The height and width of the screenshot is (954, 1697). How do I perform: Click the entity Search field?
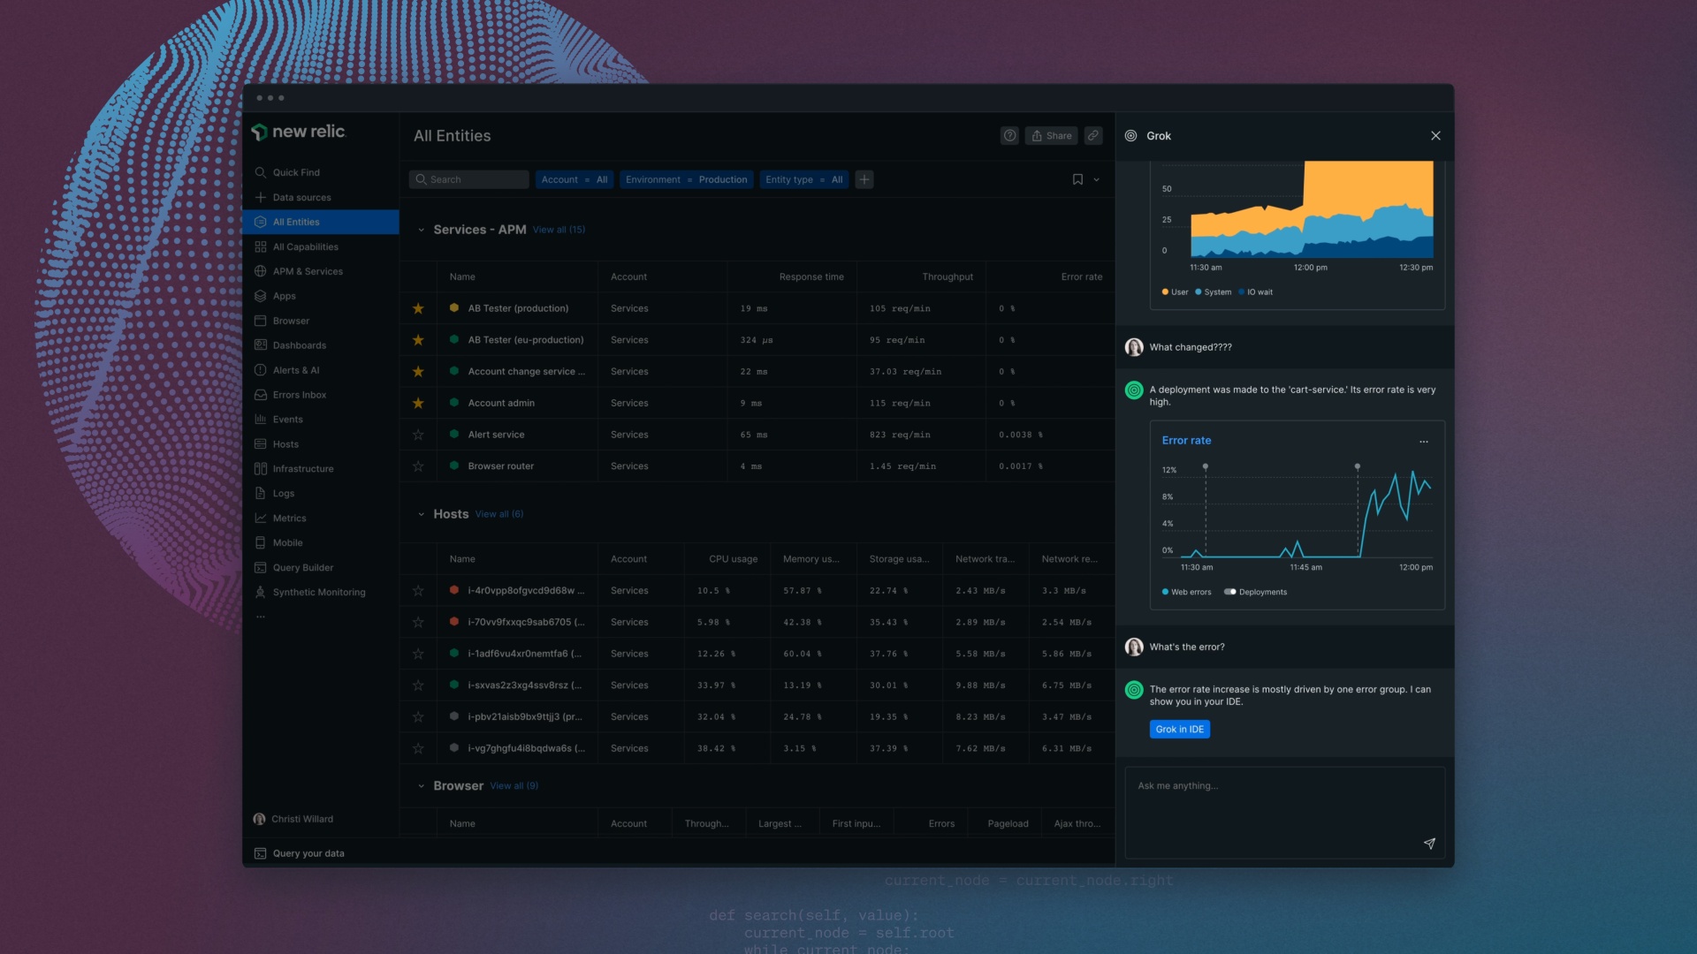pos(468,179)
